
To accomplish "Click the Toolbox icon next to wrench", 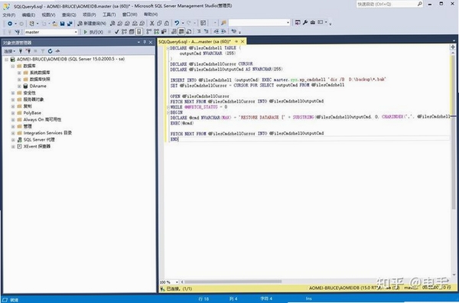I will [x=313, y=22].
